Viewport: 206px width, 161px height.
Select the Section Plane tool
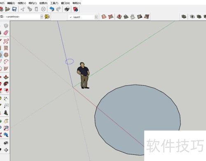[6, 150]
